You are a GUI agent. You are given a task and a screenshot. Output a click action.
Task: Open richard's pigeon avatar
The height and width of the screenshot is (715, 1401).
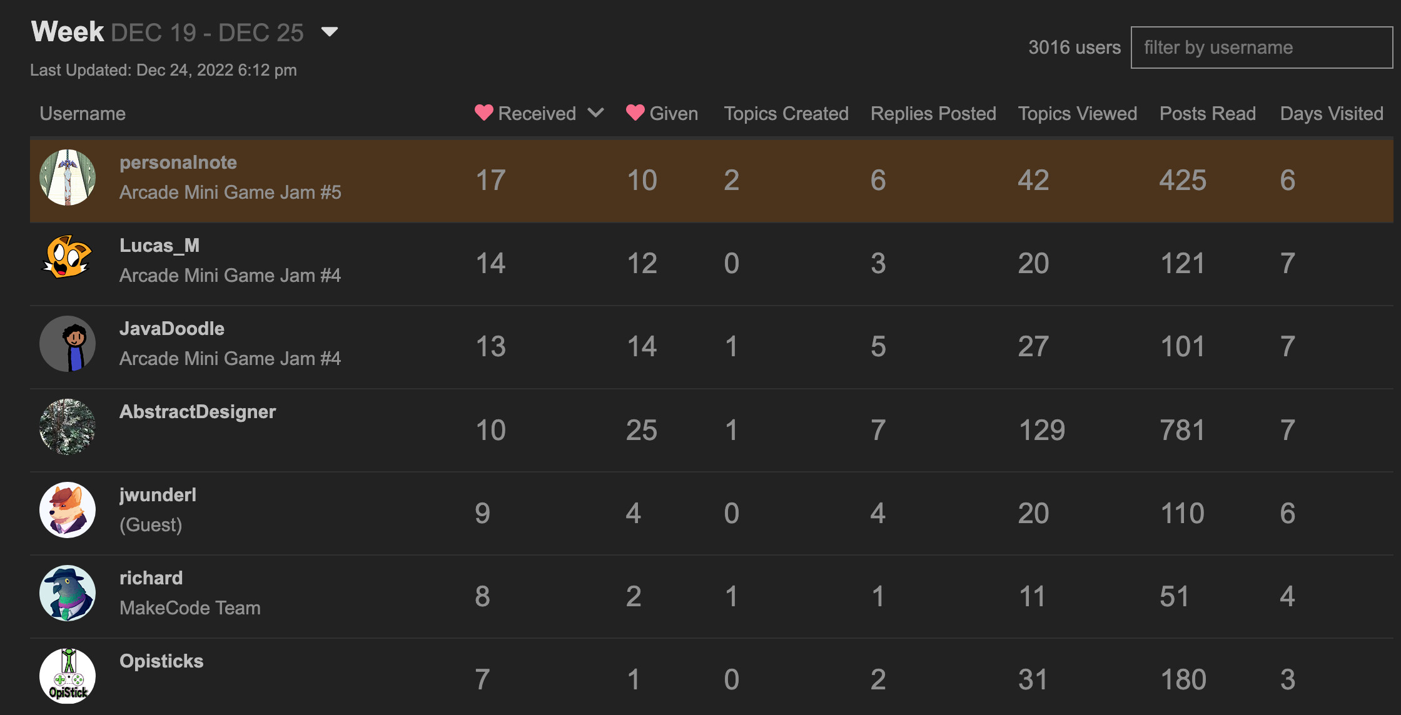(x=68, y=593)
